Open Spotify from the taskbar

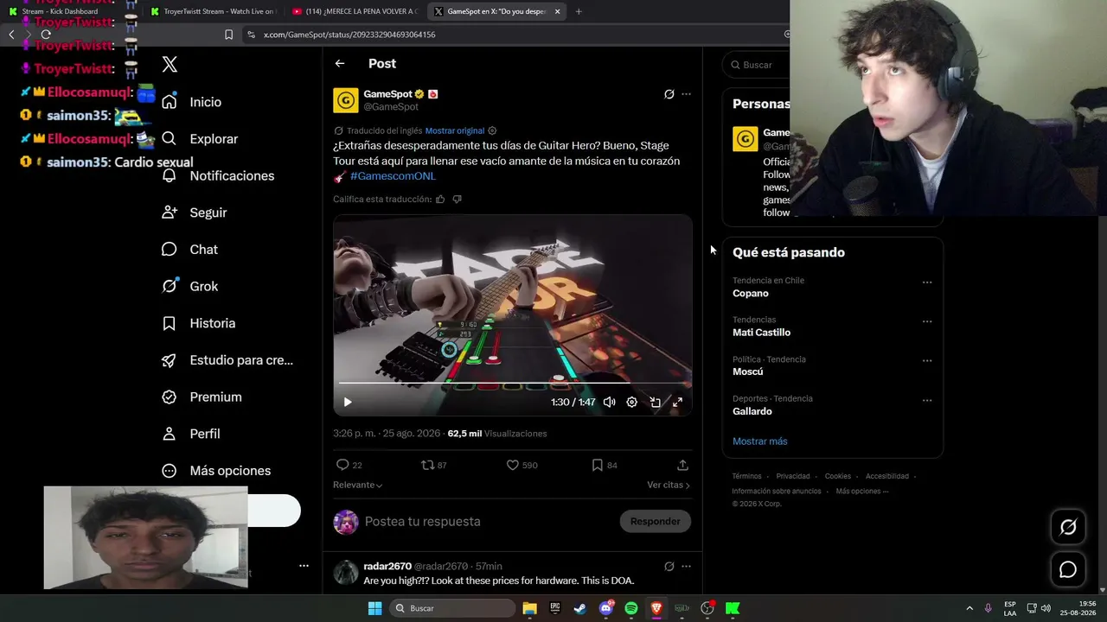pyautogui.click(x=631, y=608)
